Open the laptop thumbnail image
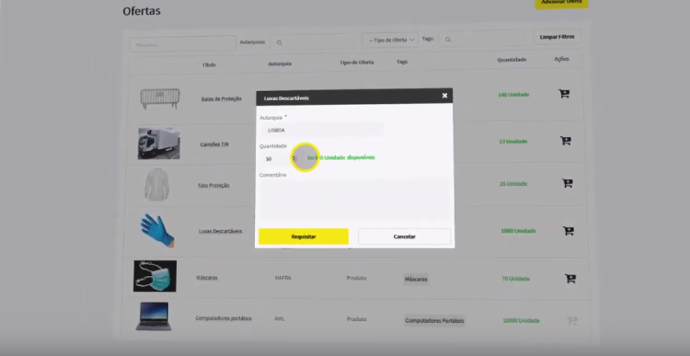The width and height of the screenshot is (690, 356). 153,316
